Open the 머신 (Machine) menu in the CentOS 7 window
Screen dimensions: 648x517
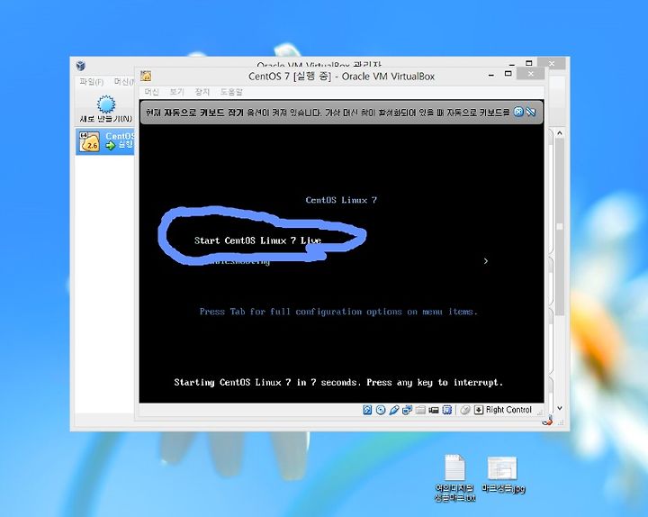click(152, 92)
